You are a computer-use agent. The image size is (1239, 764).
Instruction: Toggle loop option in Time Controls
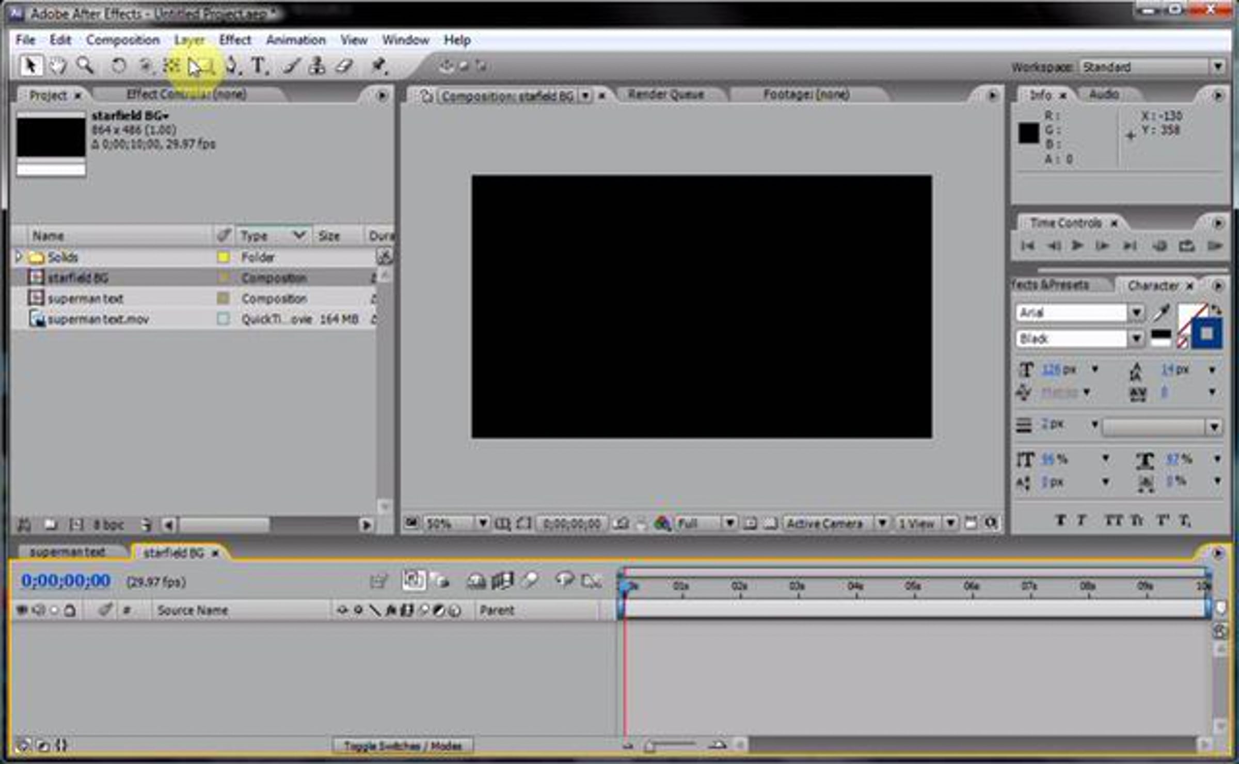point(1186,246)
